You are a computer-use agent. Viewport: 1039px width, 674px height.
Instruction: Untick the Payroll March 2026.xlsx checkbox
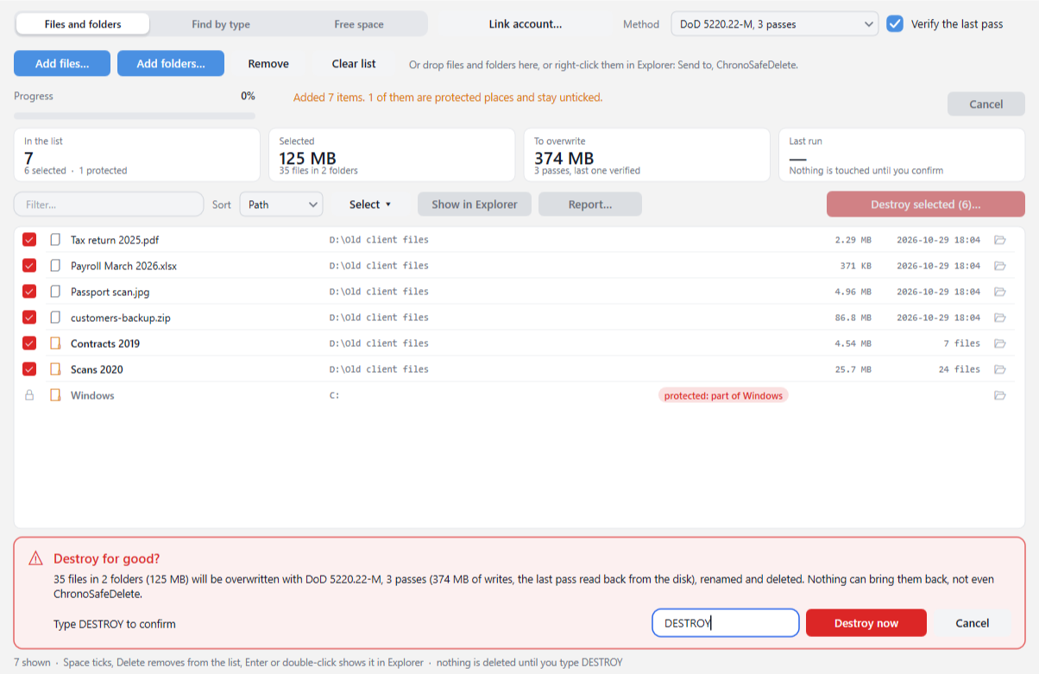coord(29,266)
